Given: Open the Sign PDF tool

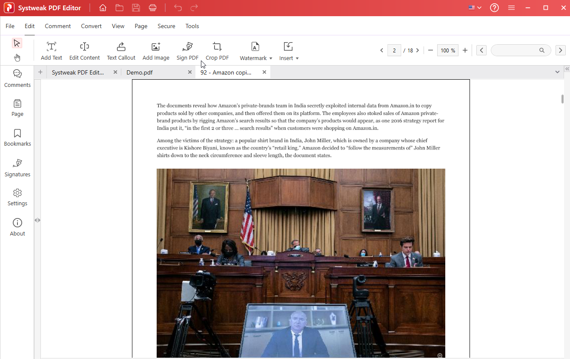Looking at the screenshot, I should 187,50.
